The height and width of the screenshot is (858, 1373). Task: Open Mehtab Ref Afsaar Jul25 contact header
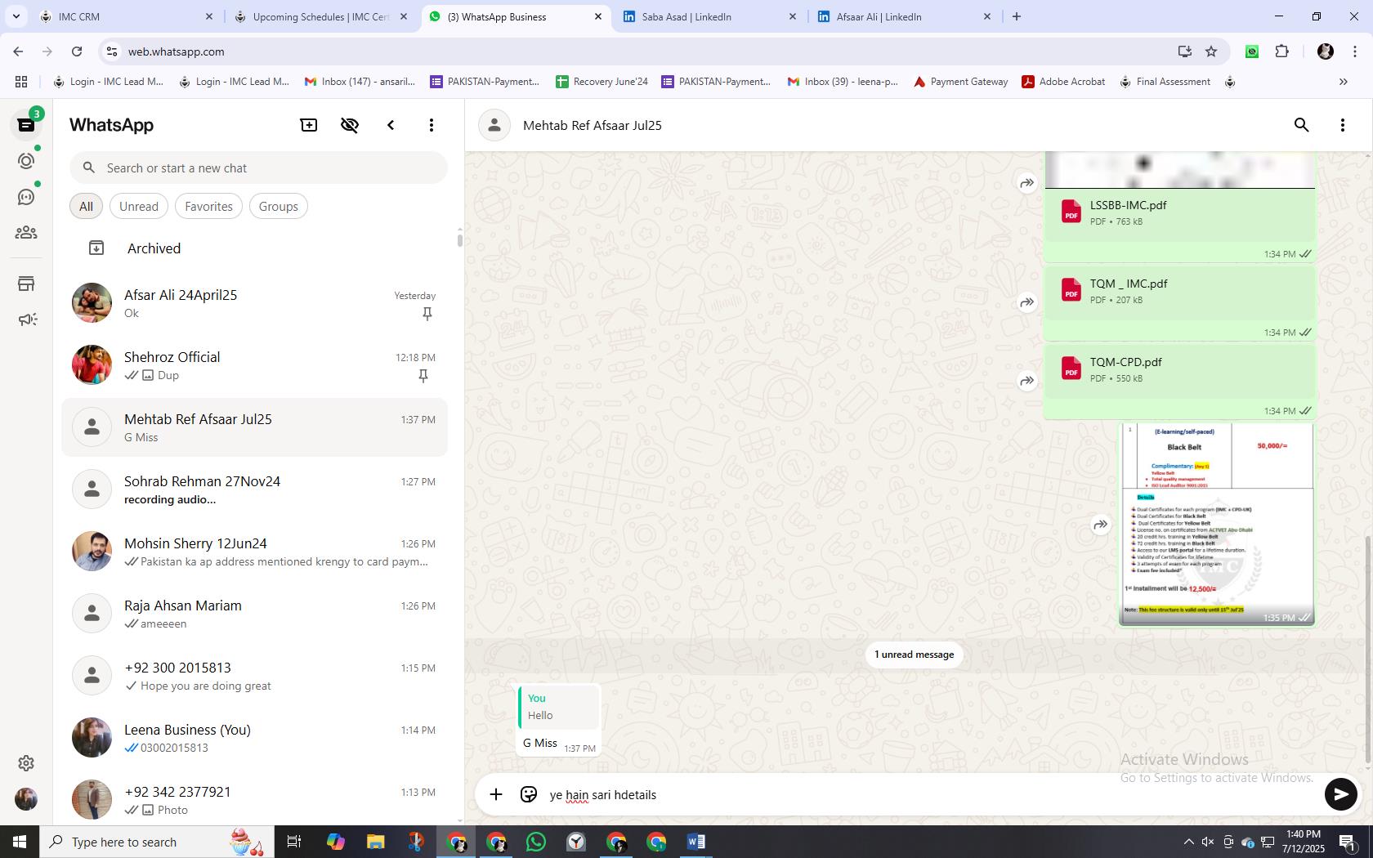pyautogui.click(x=593, y=125)
